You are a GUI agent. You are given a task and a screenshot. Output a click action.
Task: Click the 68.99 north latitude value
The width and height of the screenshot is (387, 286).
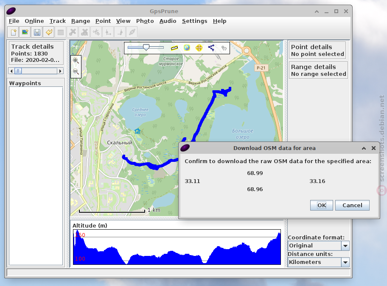(255, 173)
